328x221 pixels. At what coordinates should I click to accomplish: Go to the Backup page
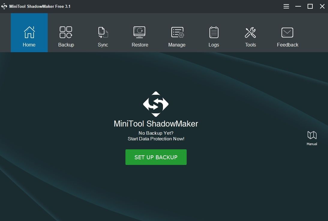coord(66,33)
